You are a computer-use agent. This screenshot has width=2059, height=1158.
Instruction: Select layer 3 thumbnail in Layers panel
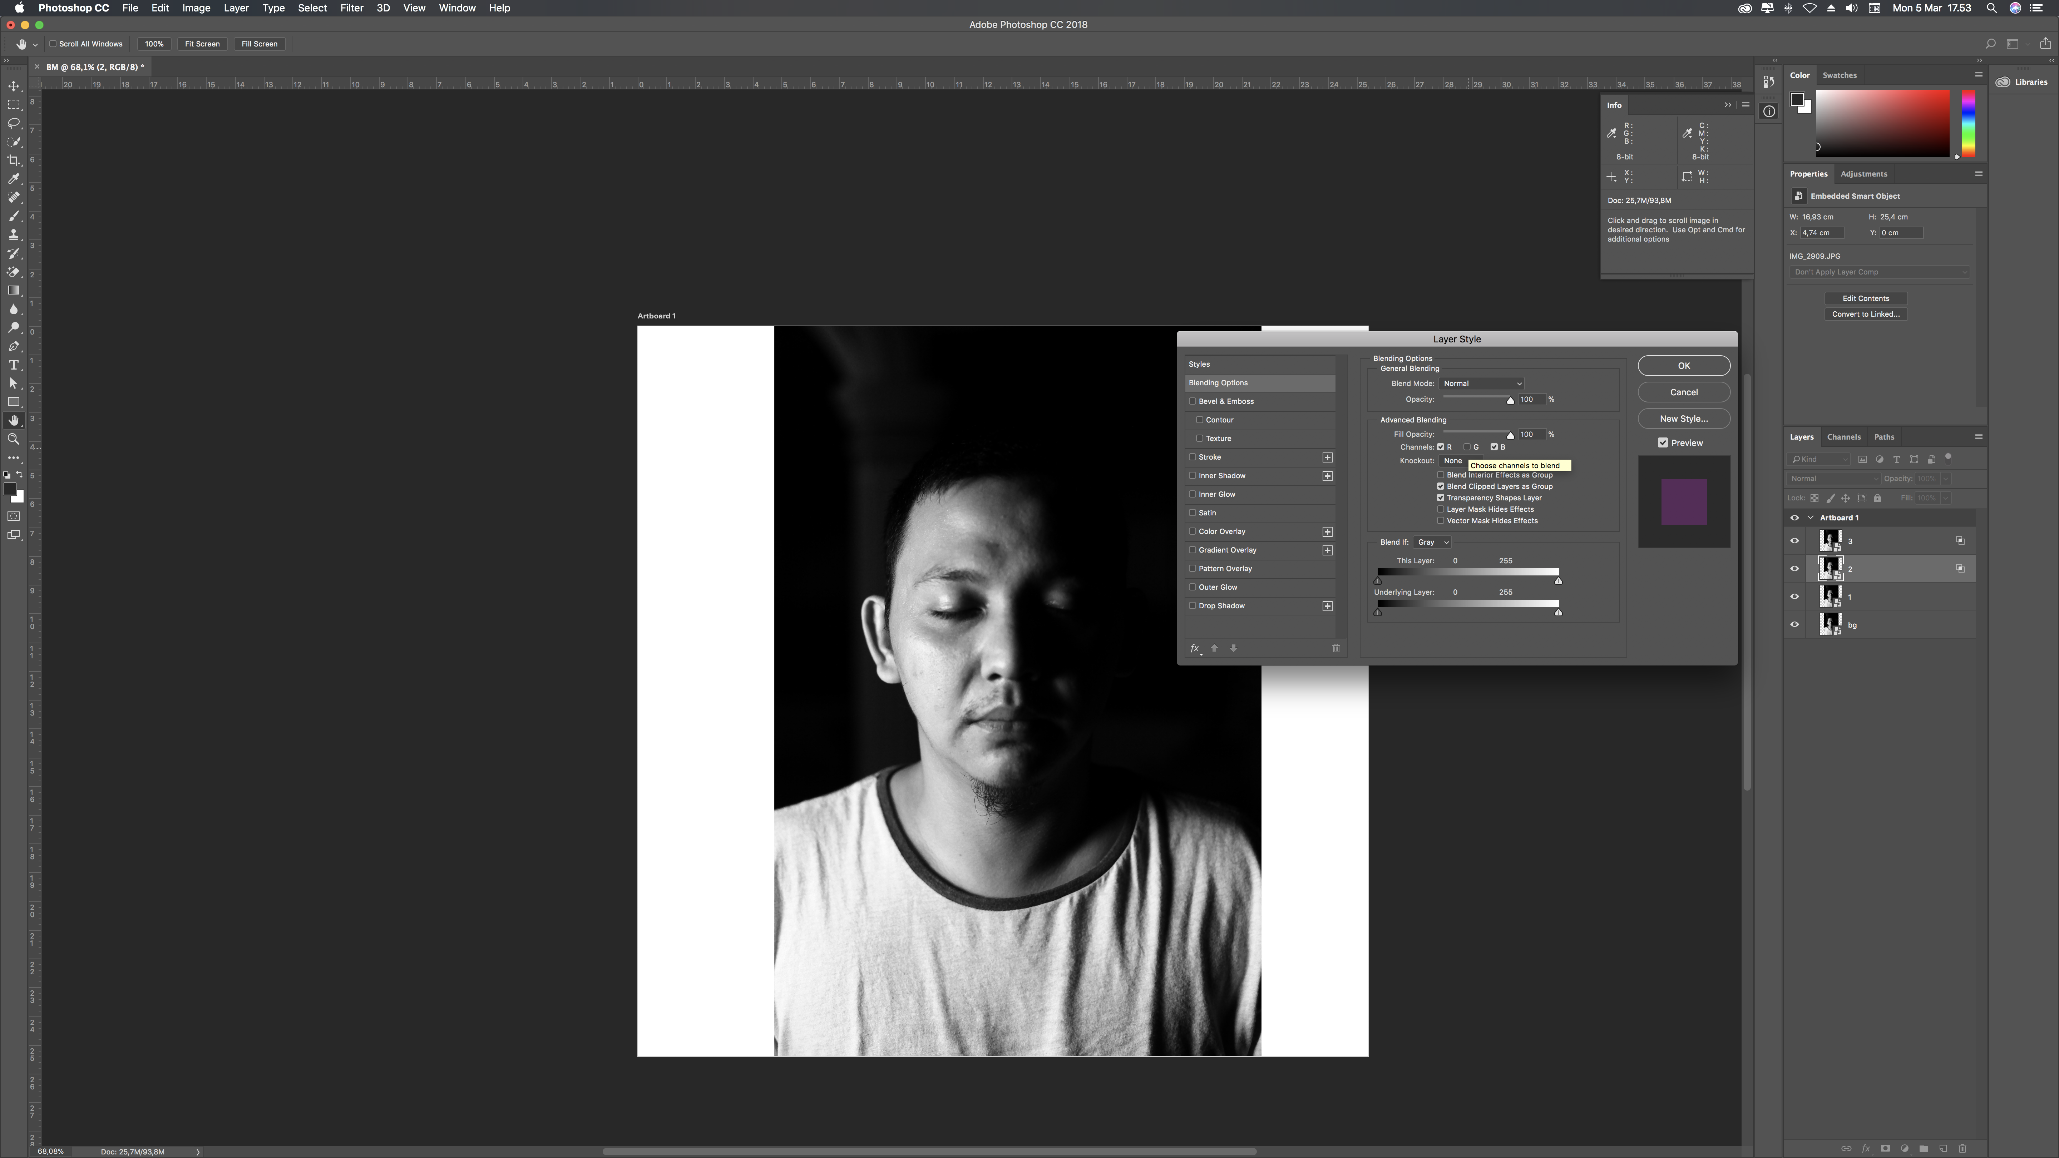pos(1830,541)
